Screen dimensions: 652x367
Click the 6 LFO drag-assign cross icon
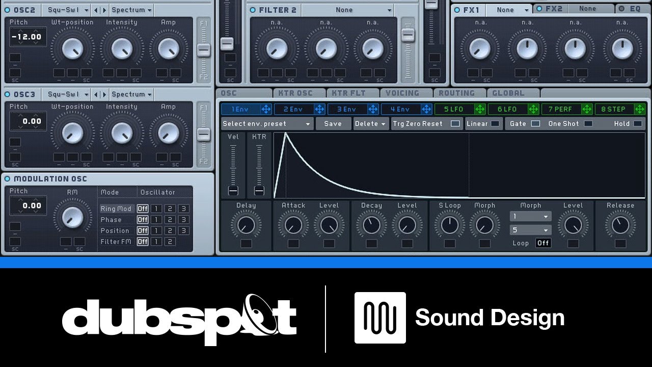[533, 109]
